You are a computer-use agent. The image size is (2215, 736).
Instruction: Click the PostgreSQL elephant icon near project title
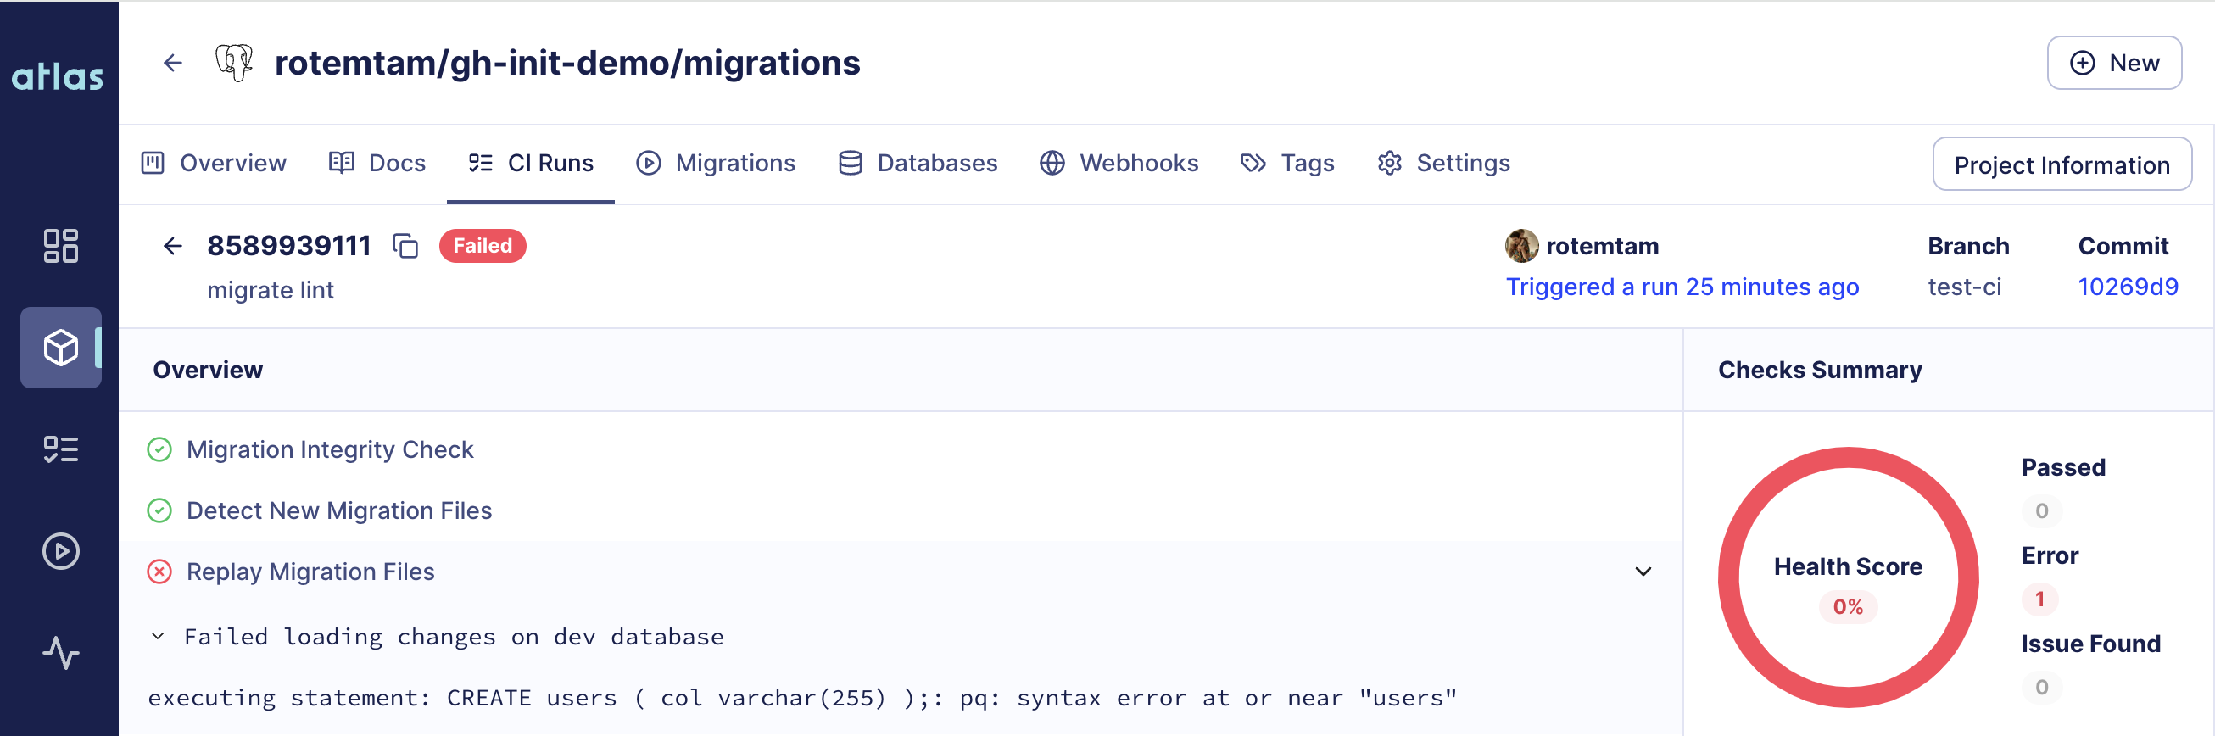point(236,62)
